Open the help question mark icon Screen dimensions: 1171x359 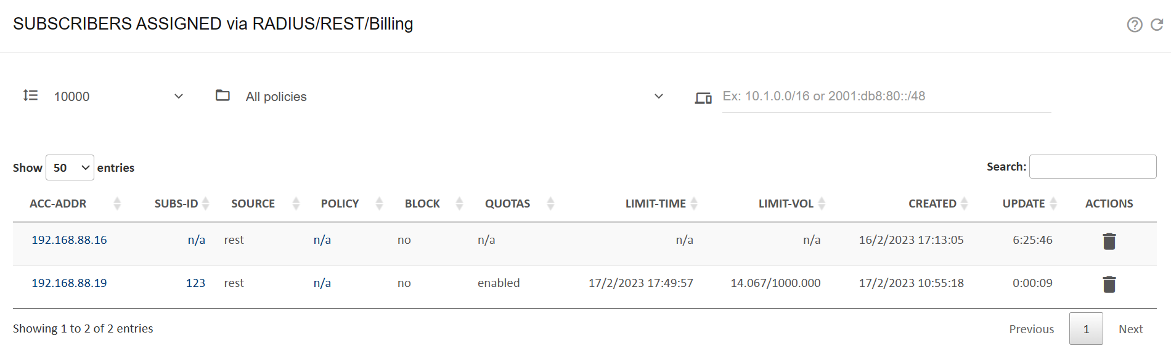1136,25
